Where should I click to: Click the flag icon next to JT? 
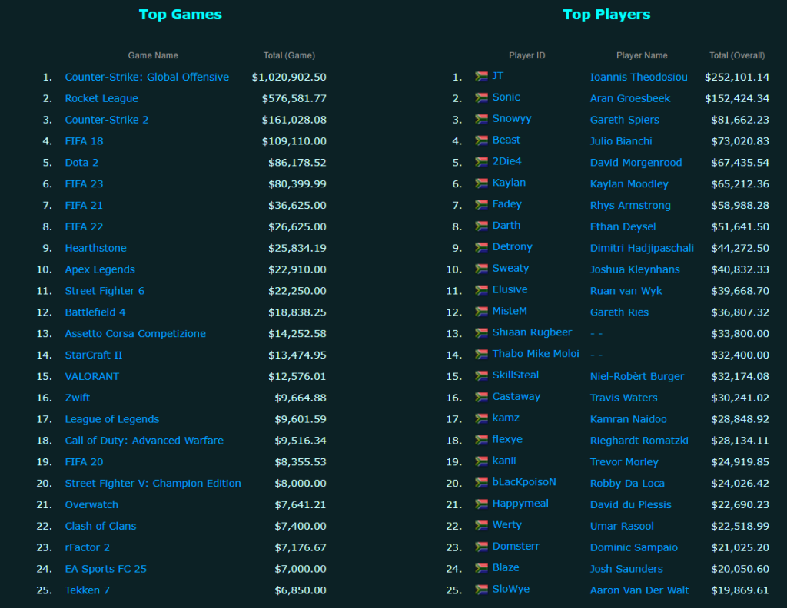pos(481,76)
